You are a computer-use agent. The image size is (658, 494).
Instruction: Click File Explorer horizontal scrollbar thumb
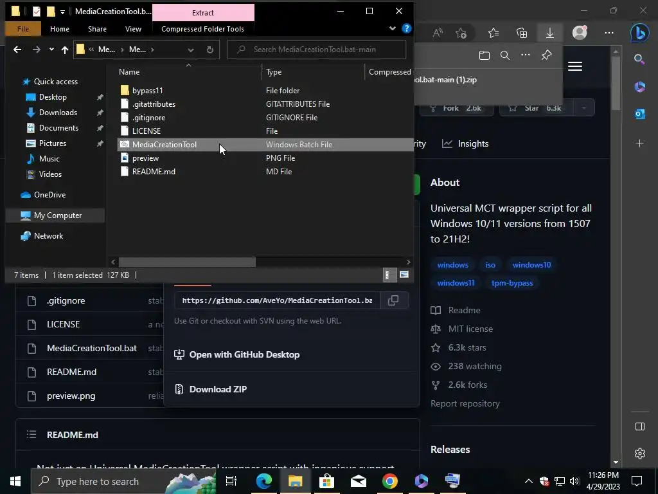point(187,262)
